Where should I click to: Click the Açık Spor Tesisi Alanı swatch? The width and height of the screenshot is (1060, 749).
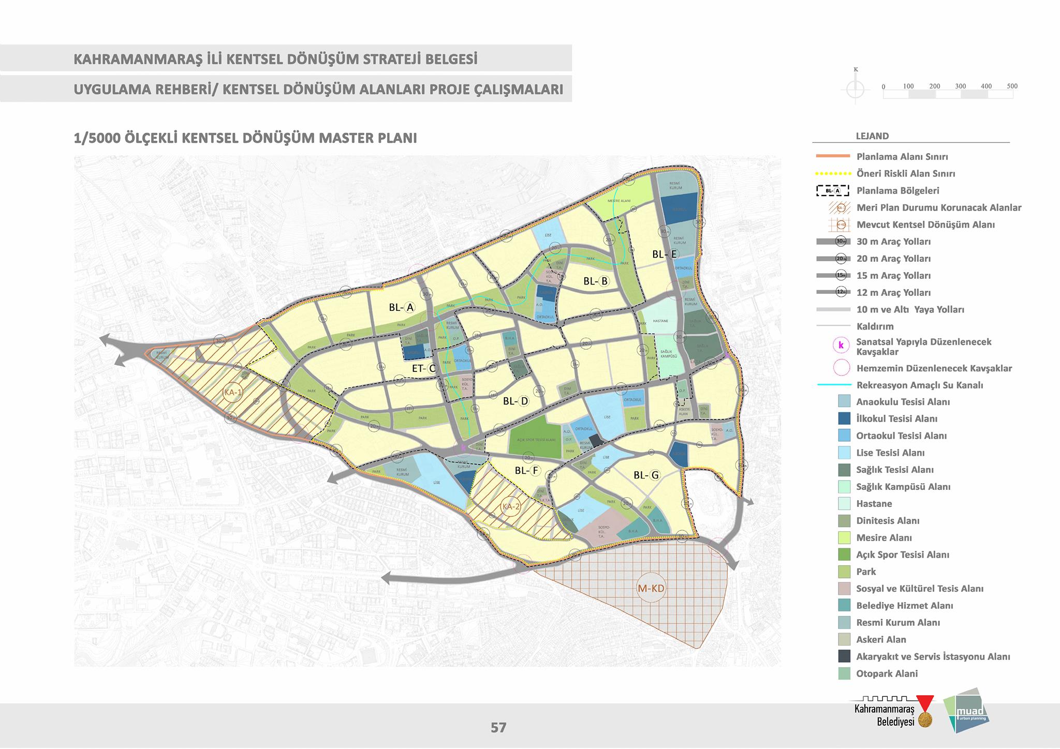pos(844,555)
